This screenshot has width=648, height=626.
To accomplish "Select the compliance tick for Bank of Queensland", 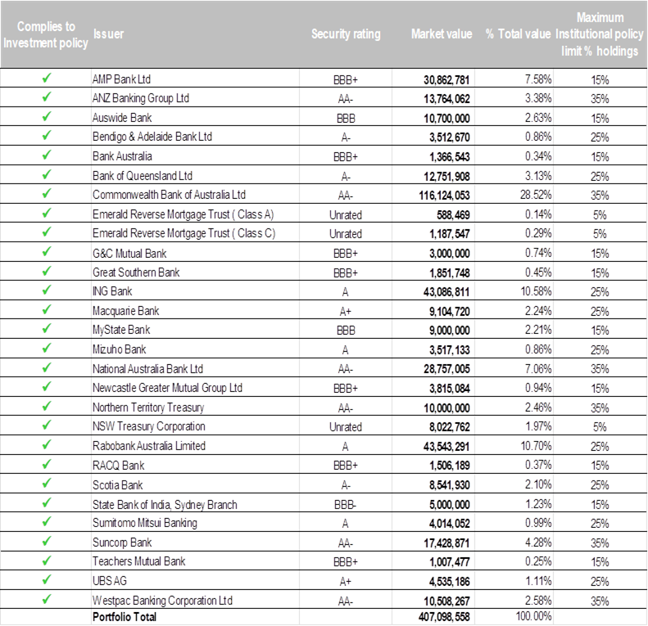I will (47, 176).
